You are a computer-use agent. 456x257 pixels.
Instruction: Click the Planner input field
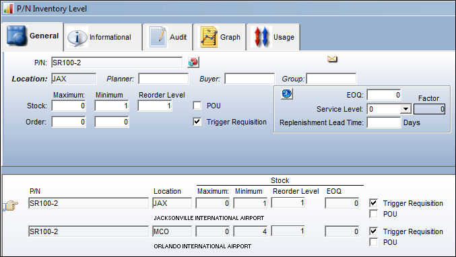(164, 79)
